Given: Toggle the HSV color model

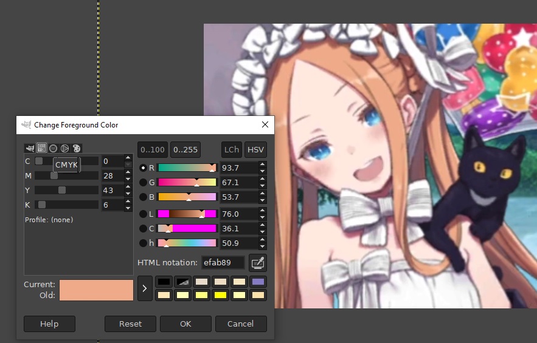Looking at the screenshot, I should (x=255, y=149).
